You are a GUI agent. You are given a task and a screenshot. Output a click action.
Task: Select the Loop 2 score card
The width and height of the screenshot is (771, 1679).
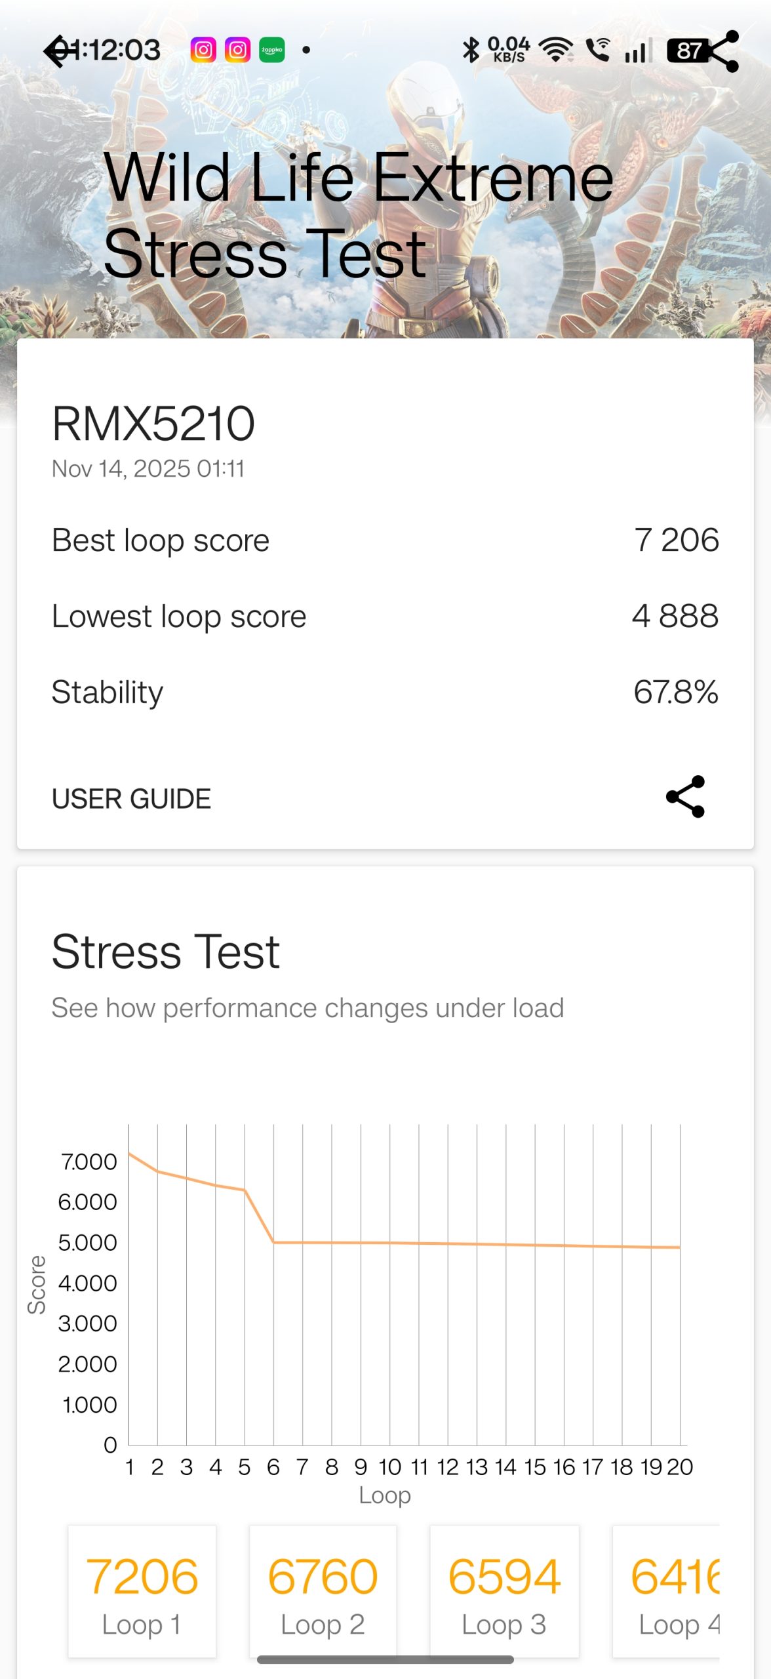coord(323,1592)
